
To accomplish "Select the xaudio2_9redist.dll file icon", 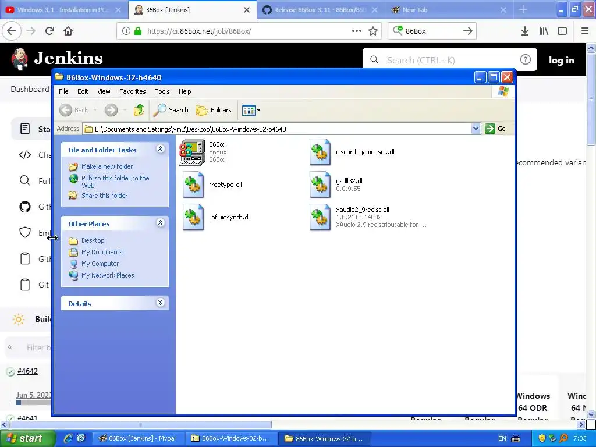I will point(320,218).
